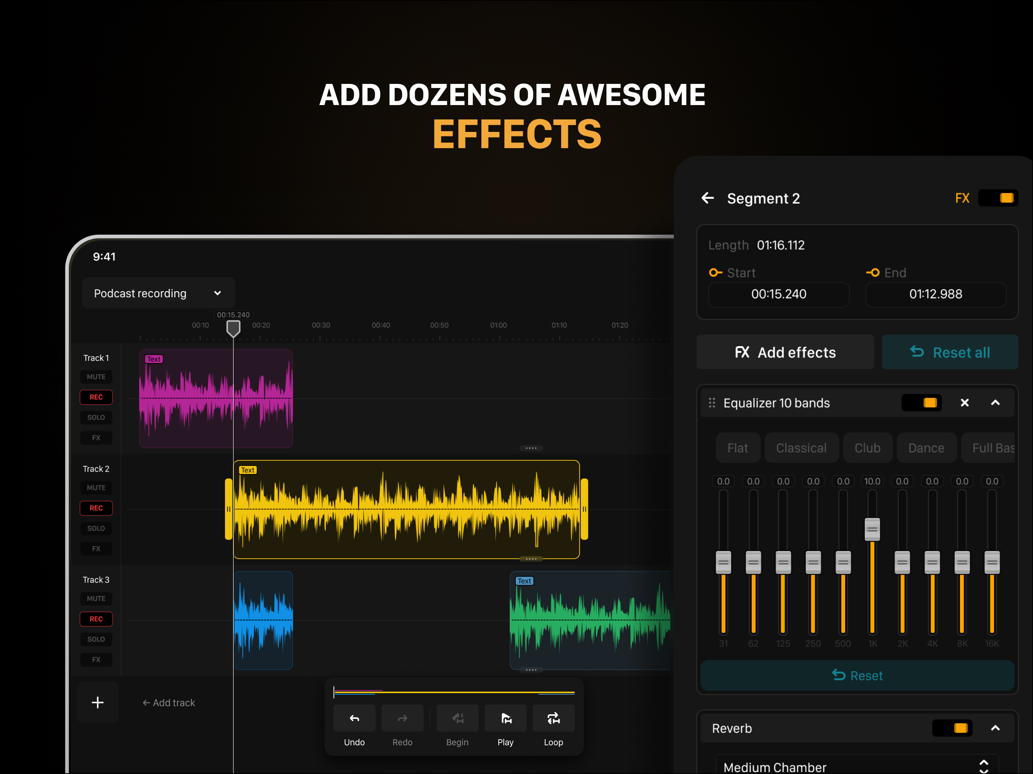Click the 16K band slider handle
This screenshot has width=1033, height=774.
[992, 562]
